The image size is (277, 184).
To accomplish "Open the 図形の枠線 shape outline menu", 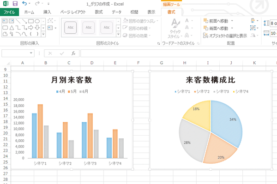I will (x=137, y=28).
